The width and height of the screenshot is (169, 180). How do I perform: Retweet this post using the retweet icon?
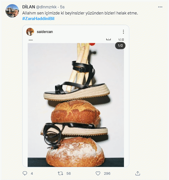60,173
